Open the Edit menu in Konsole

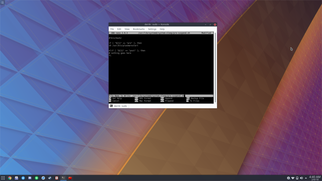pos(119,29)
